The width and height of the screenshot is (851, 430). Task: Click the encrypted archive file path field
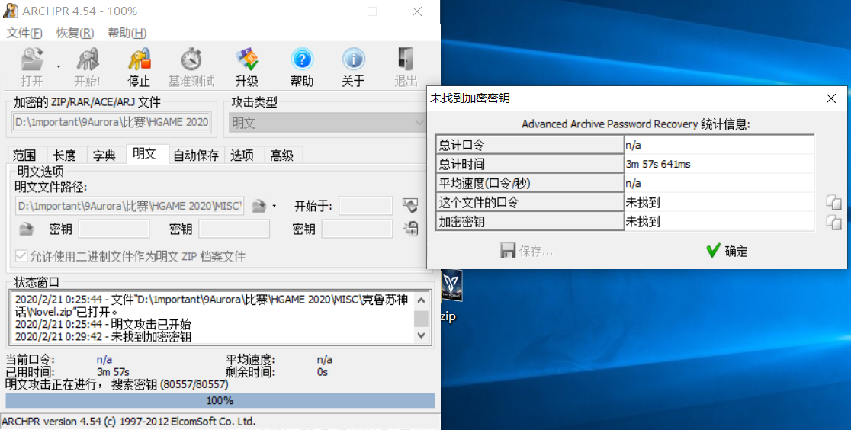point(112,122)
